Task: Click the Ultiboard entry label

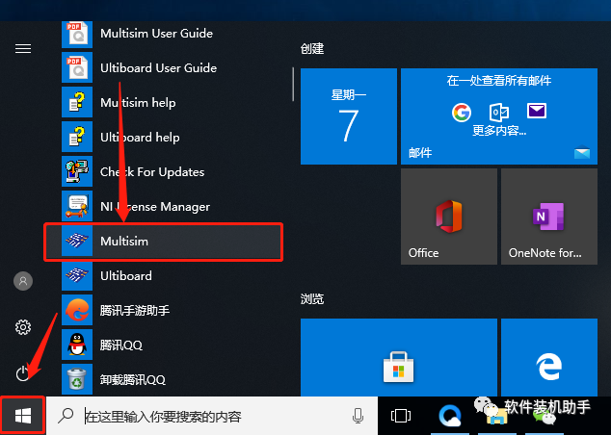Action: point(126,276)
